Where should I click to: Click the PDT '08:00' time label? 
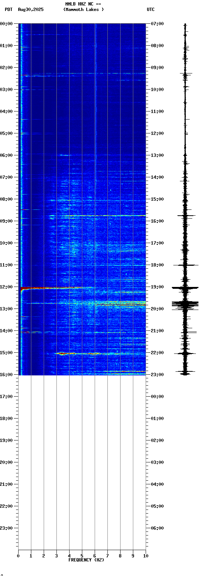[x=7, y=199]
